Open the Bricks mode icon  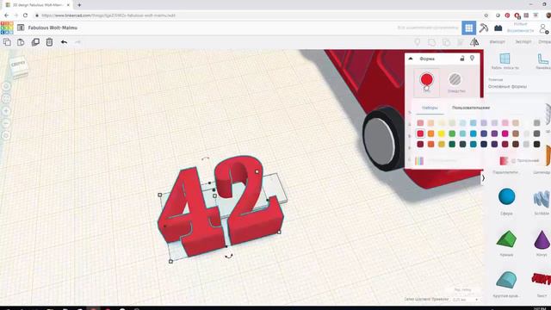tap(498, 28)
